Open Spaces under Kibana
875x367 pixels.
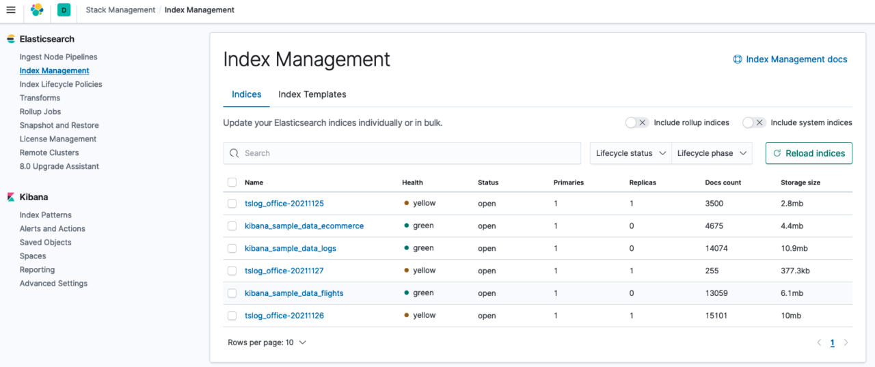point(33,256)
